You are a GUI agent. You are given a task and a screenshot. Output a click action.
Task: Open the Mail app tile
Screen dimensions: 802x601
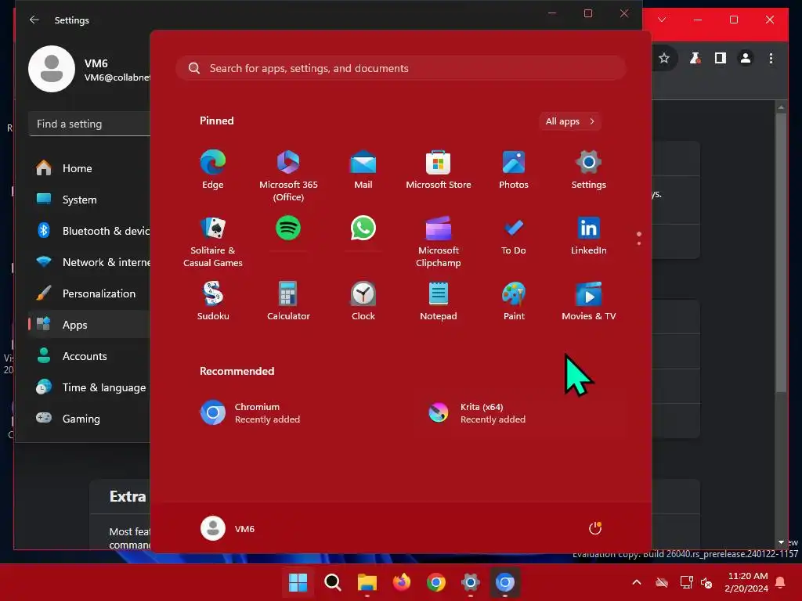363,170
